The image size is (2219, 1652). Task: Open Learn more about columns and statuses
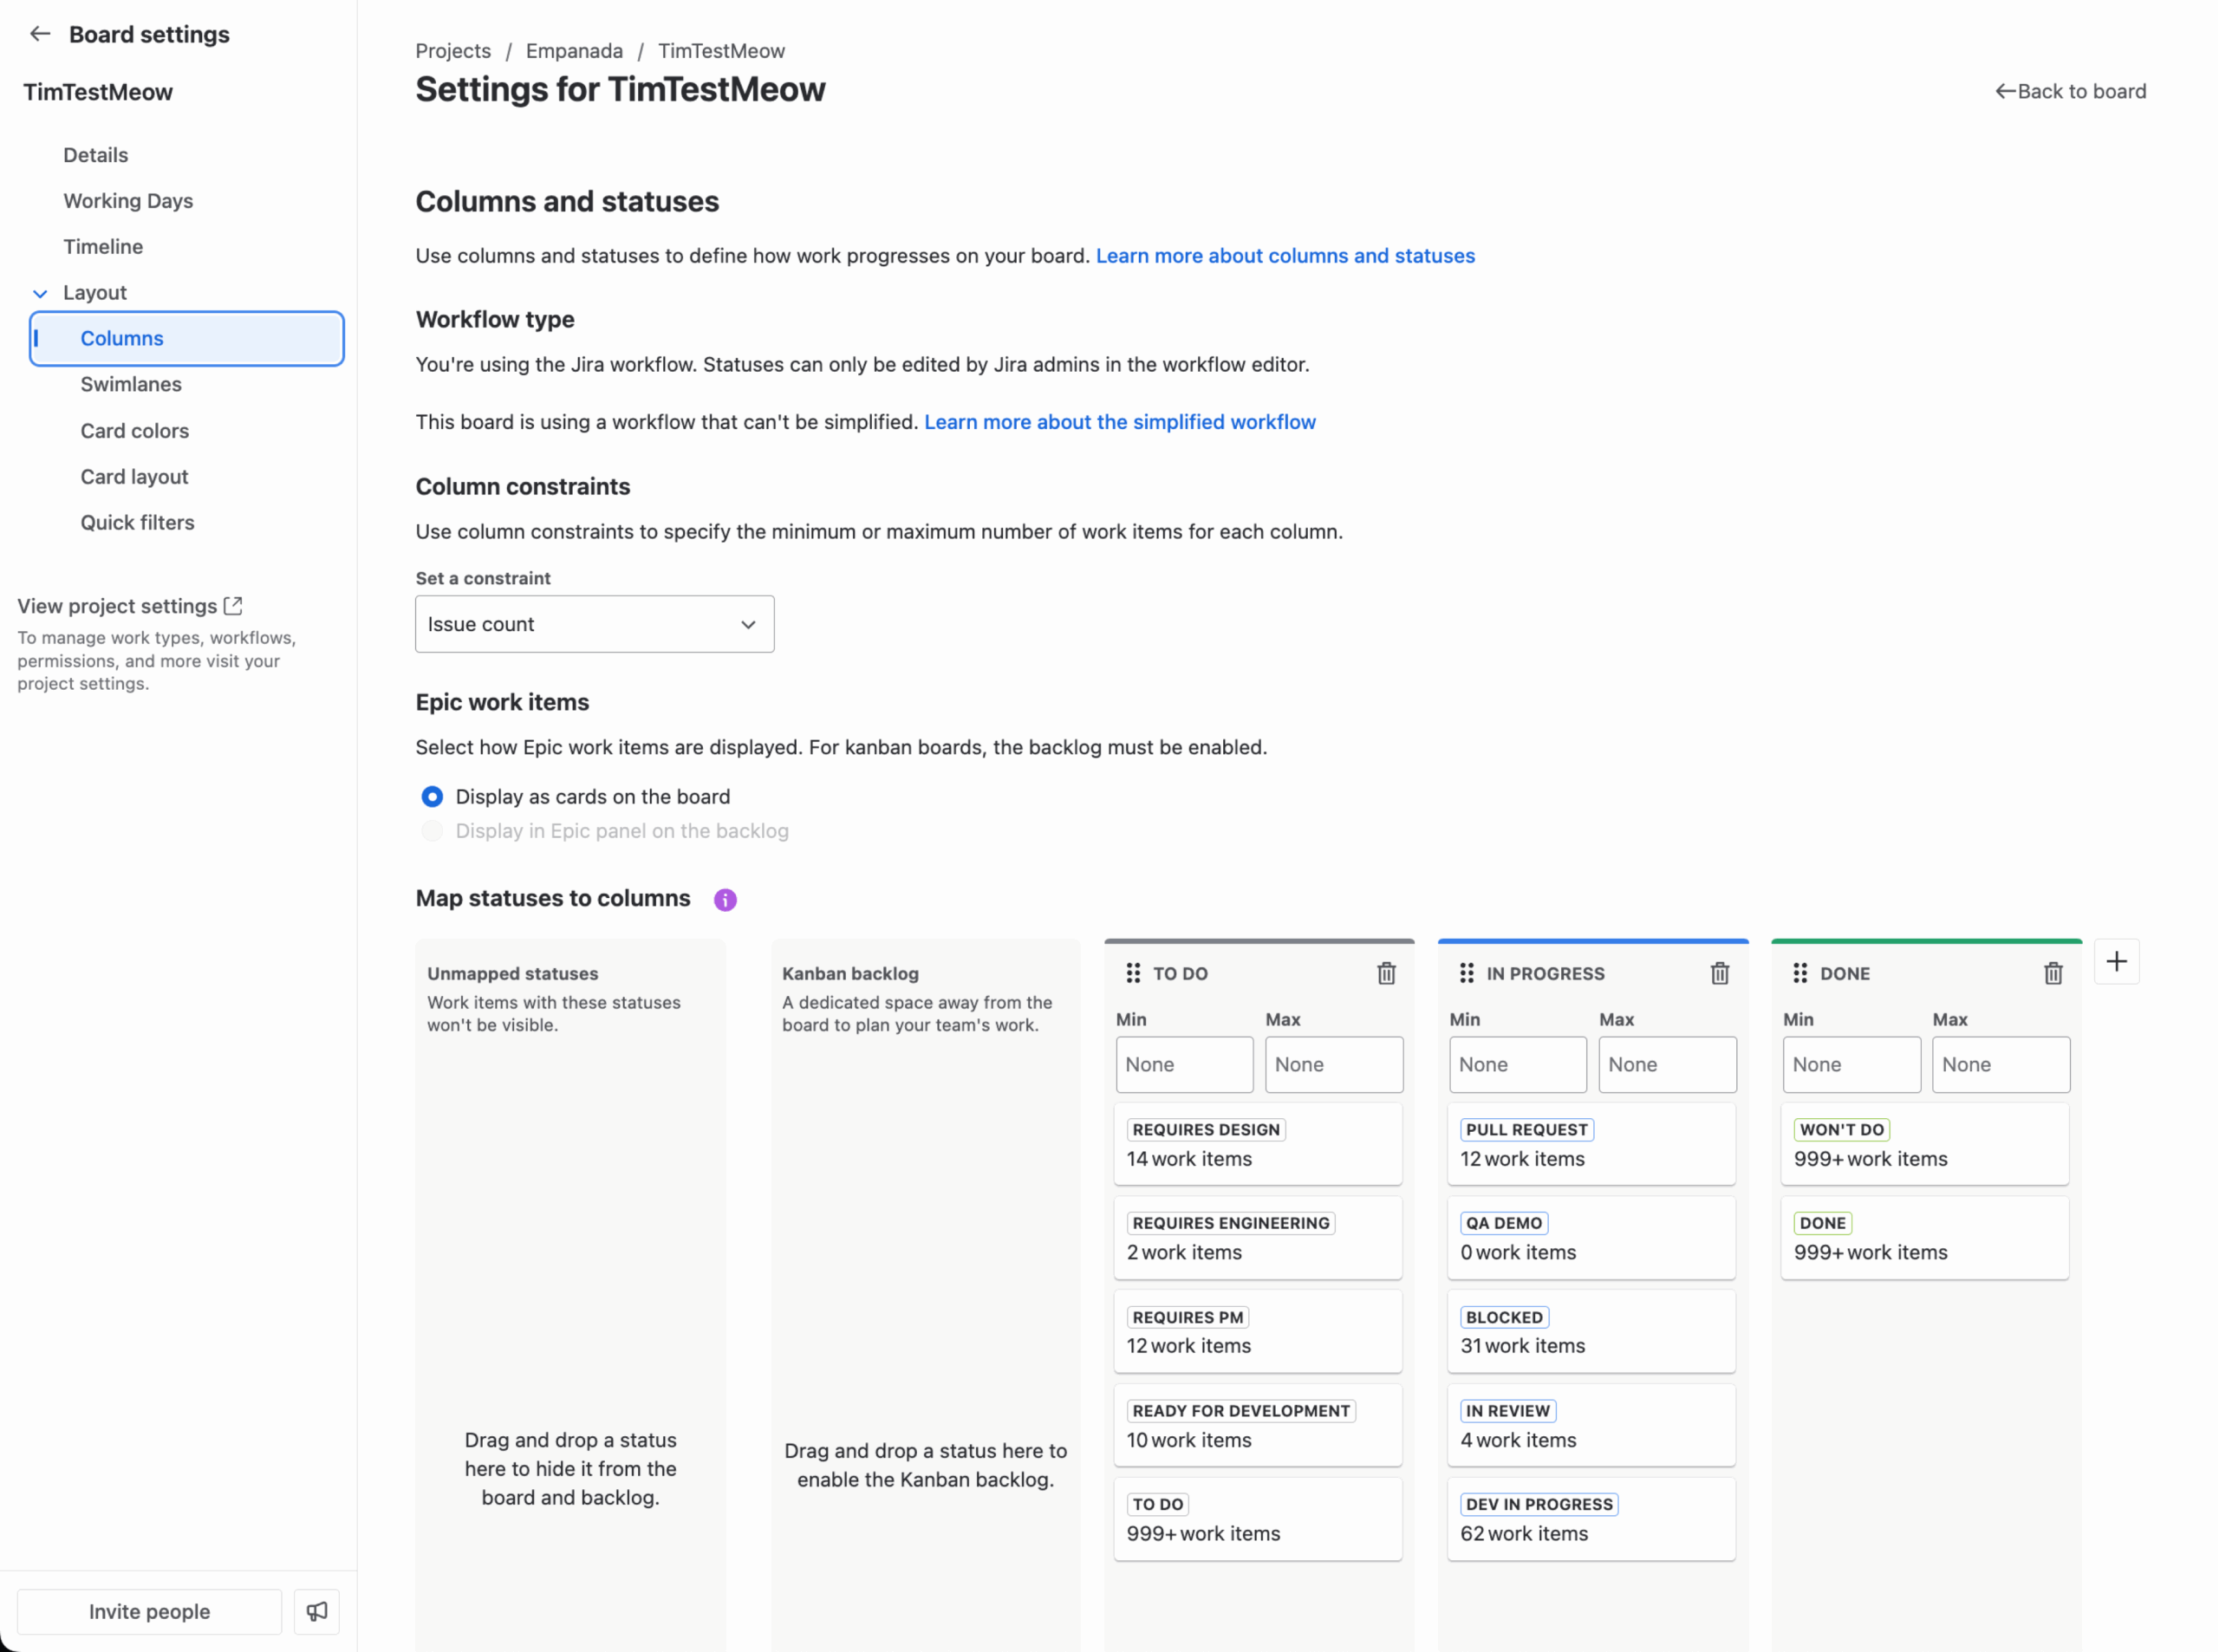click(x=1285, y=256)
